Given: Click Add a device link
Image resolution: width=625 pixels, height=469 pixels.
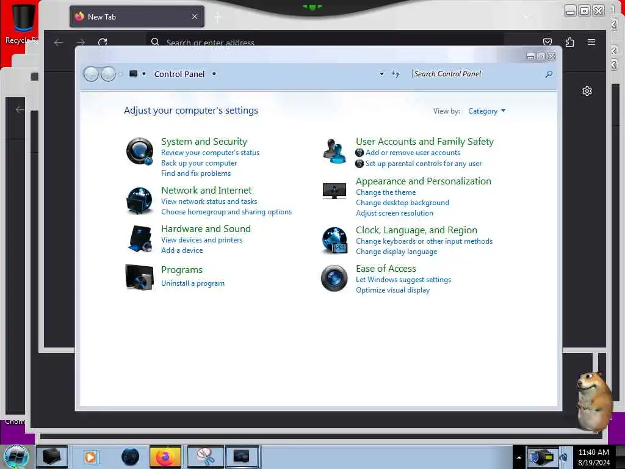Looking at the screenshot, I should (x=182, y=250).
